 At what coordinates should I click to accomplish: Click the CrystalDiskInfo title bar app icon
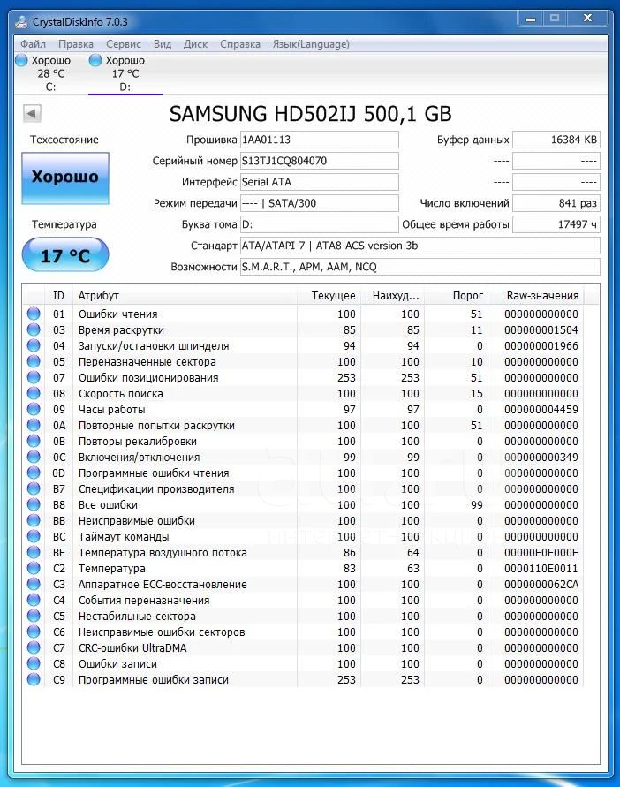click(21, 21)
